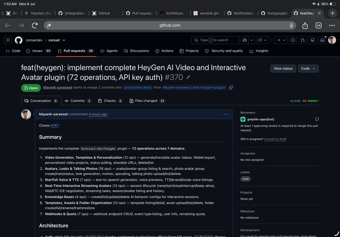Open Mayank-saraswal author link in header
This screenshot has width=340, height=237.
[58, 88]
